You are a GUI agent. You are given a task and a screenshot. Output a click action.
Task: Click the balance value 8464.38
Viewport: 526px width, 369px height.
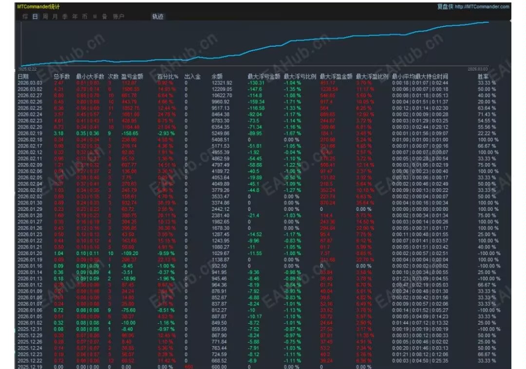pyautogui.click(x=221, y=114)
